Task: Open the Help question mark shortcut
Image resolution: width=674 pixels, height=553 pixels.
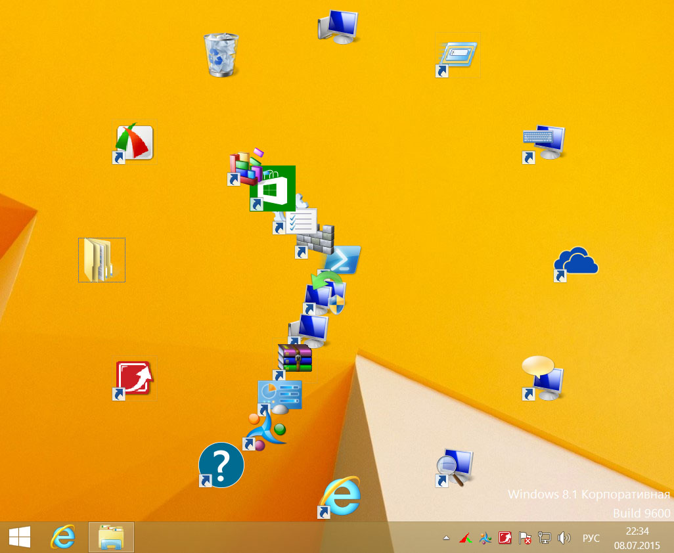Action: (221, 465)
